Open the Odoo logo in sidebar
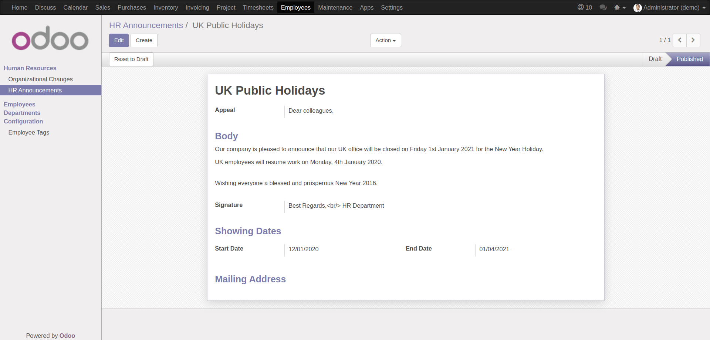The height and width of the screenshot is (340, 710). (x=50, y=38)
